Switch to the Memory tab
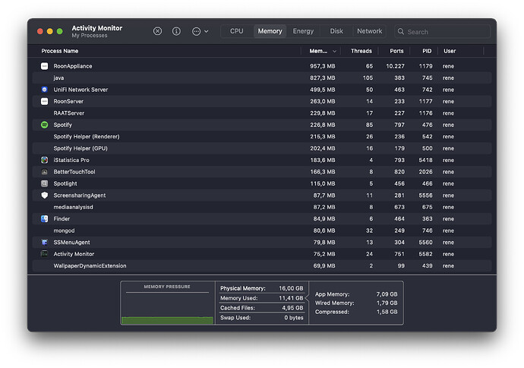This screenshot has height=368, width=524. point(270,31)
